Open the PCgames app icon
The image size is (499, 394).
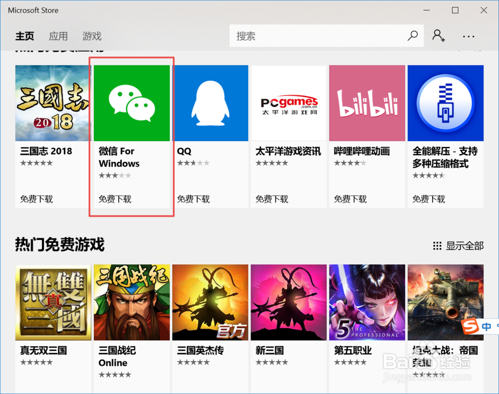pyautogui.click(x=288, y=103)
